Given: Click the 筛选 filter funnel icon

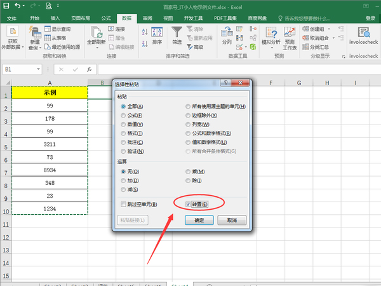Looking at the screenshot, I should (x=177, y=32).
